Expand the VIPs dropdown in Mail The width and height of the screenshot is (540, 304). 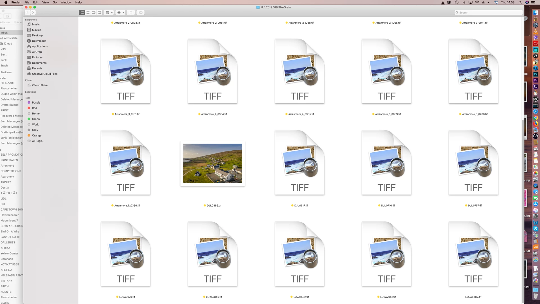click(x=18, y=23)
